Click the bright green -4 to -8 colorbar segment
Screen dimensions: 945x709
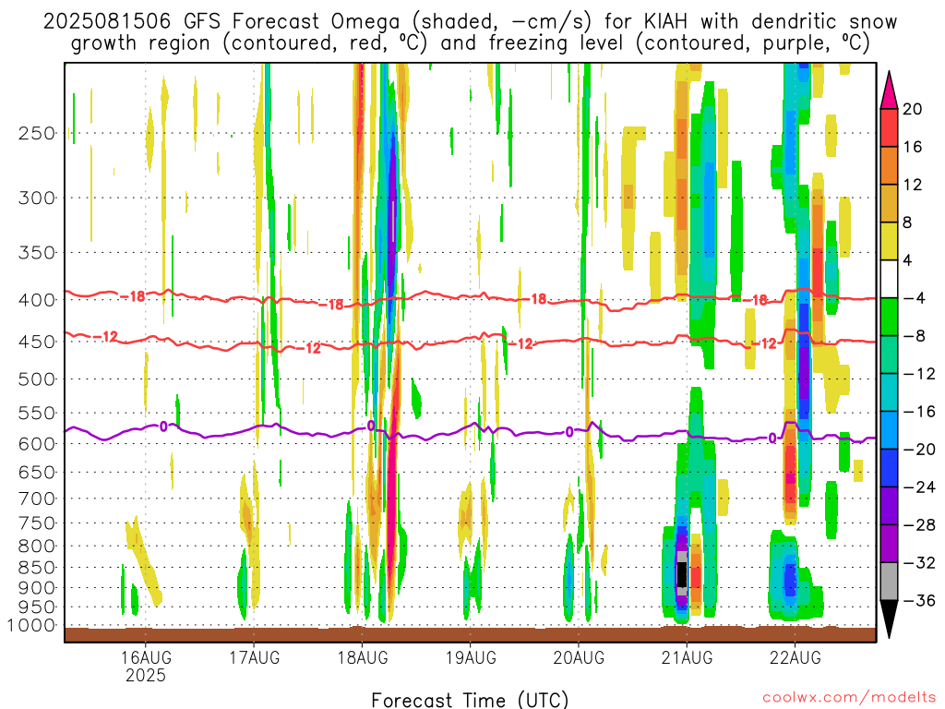click(x=889, y=317)
